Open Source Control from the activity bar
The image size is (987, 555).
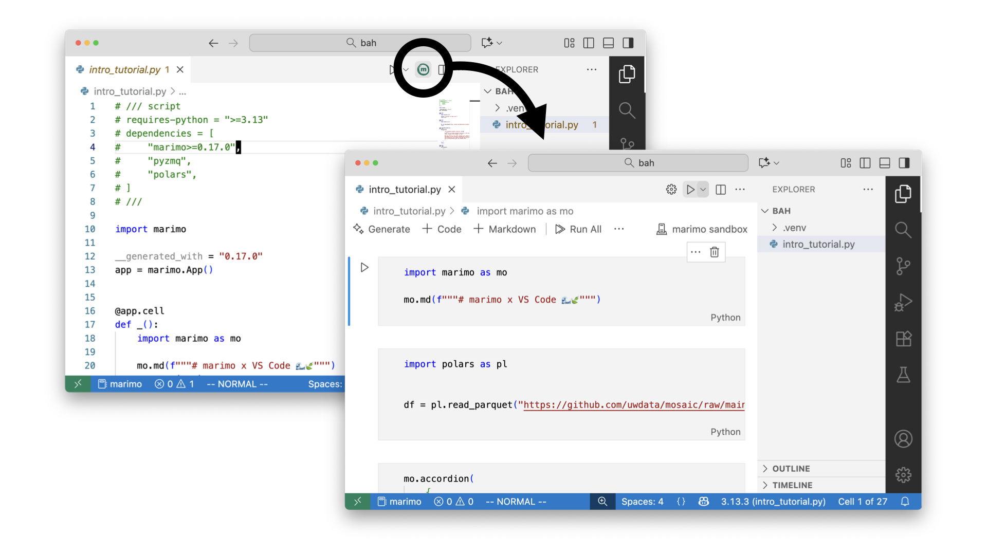[x=903, y=266]
